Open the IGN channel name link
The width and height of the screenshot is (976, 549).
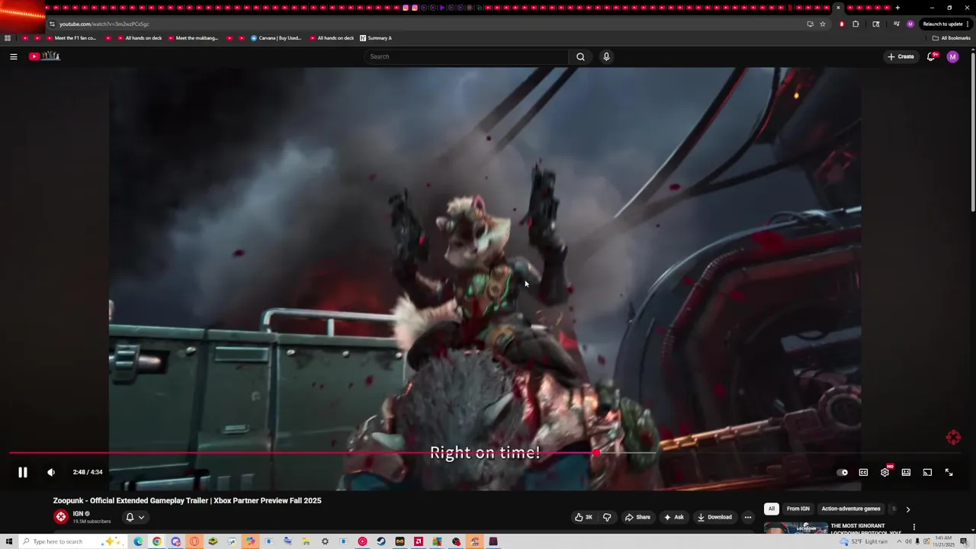(x=78, y=514)
